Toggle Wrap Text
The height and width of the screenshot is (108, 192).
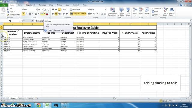(75, 10)
